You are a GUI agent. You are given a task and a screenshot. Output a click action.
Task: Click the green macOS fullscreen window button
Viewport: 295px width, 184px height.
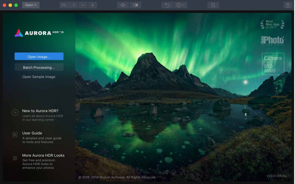tap(16, 5)
